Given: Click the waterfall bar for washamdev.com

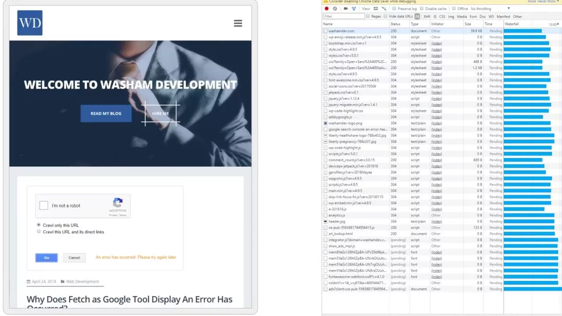Looking at the screenshot, I should pyautogui.click(x=522, y=31).
